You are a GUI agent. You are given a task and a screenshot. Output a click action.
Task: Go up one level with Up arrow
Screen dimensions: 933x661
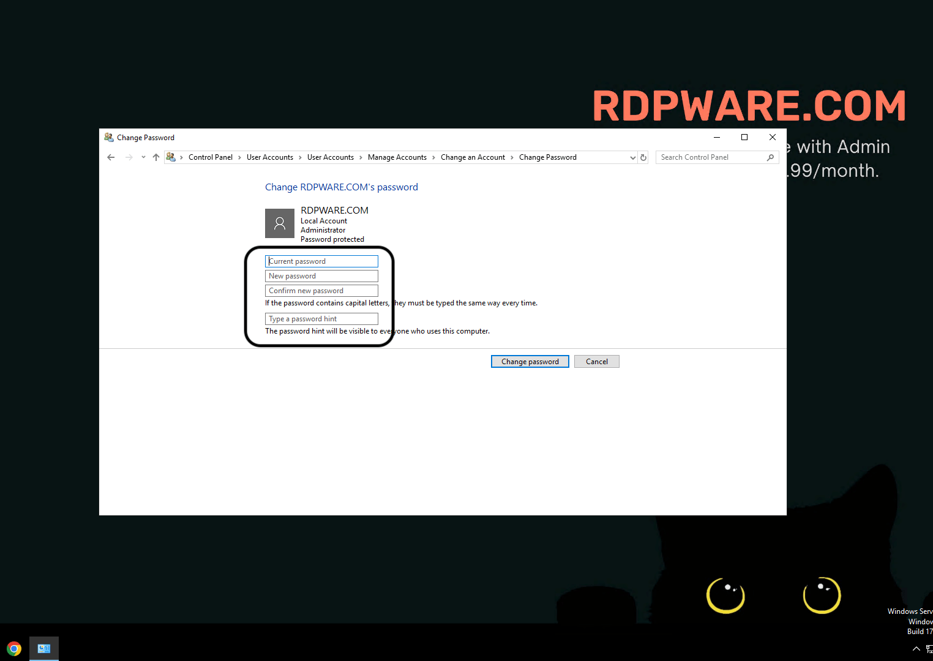(x=156, y=157)
